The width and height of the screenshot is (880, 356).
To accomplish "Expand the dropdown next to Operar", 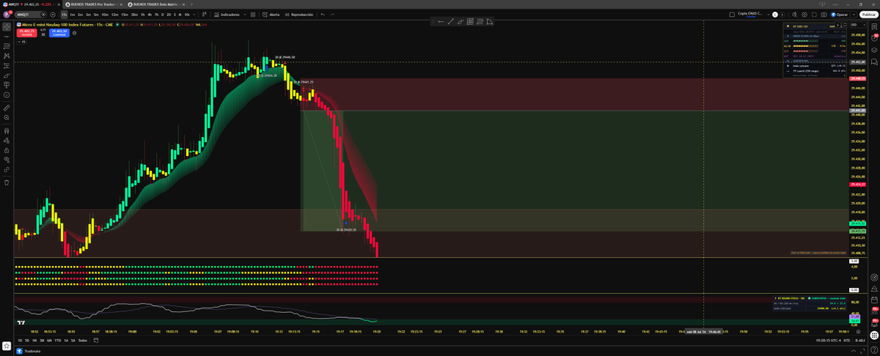I will coord(852,15).
